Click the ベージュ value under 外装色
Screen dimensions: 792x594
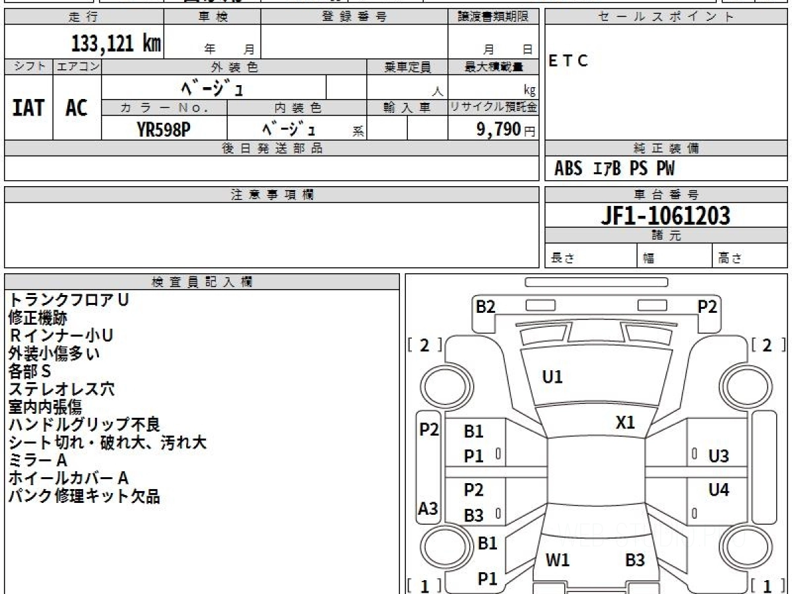214,87
